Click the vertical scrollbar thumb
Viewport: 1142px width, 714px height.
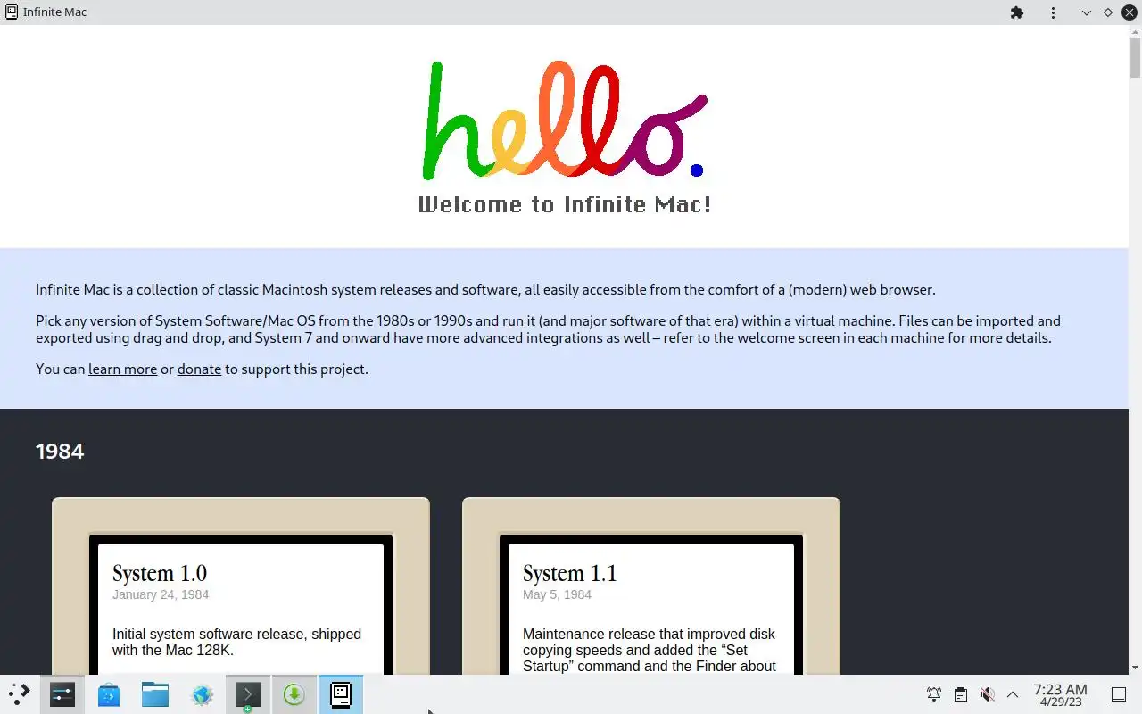1135,59
